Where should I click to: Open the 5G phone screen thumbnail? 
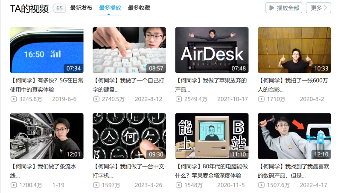[x=47, y=50]
